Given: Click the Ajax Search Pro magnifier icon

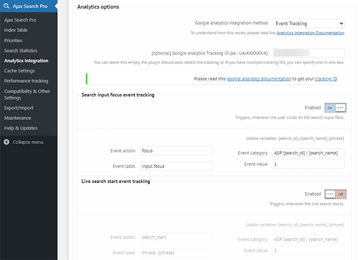Looking at the screenshot, I should 7,6.
